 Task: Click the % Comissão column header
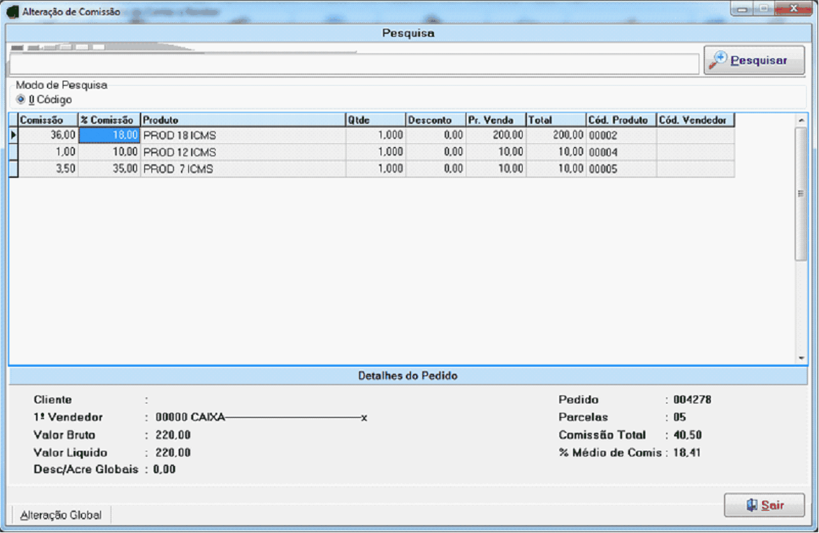109,120
